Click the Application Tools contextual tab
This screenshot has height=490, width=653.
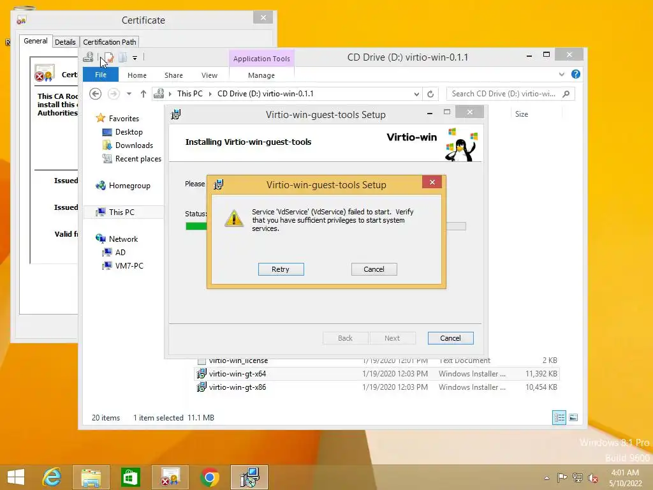[x=261, y=59]
